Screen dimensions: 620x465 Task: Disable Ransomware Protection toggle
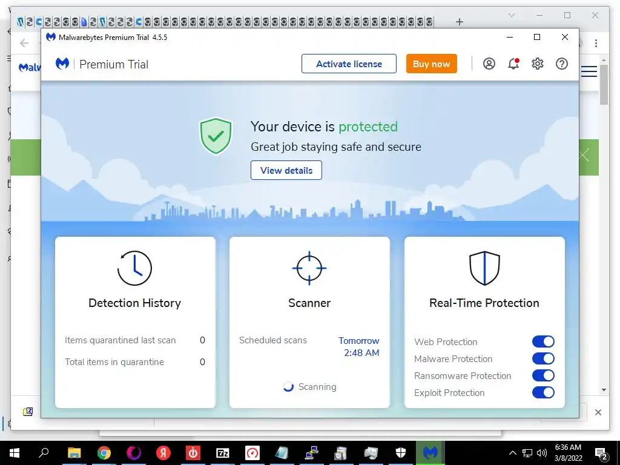click(543, 375)
